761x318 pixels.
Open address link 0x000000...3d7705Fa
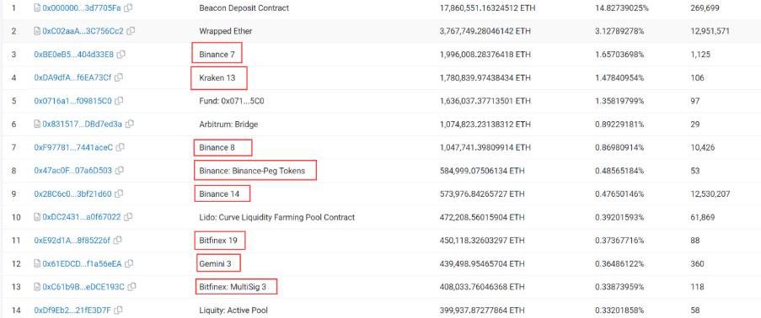point(82,8)
